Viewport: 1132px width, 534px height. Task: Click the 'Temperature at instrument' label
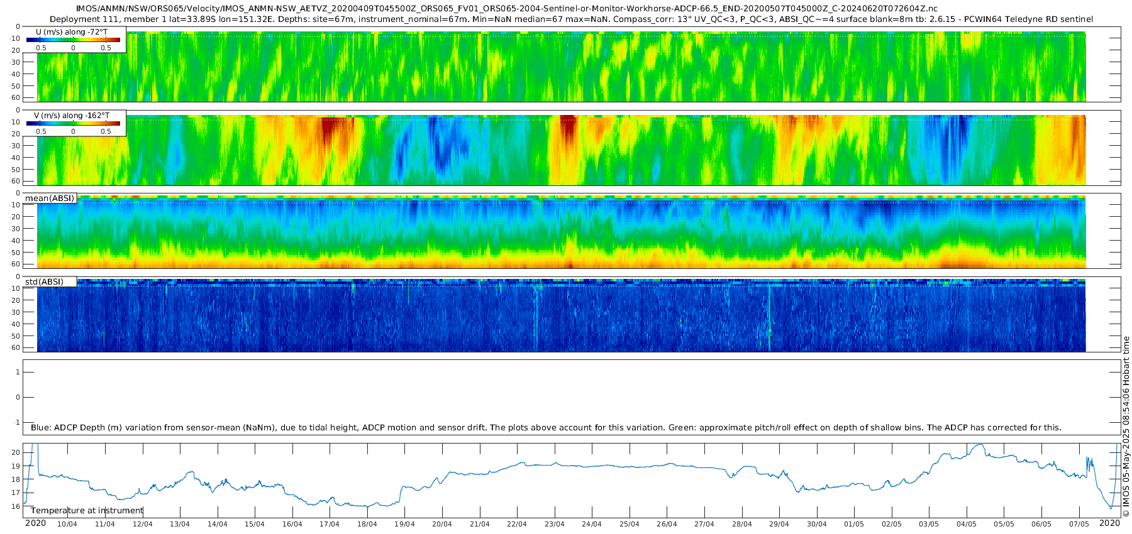(x=87, y=510)
